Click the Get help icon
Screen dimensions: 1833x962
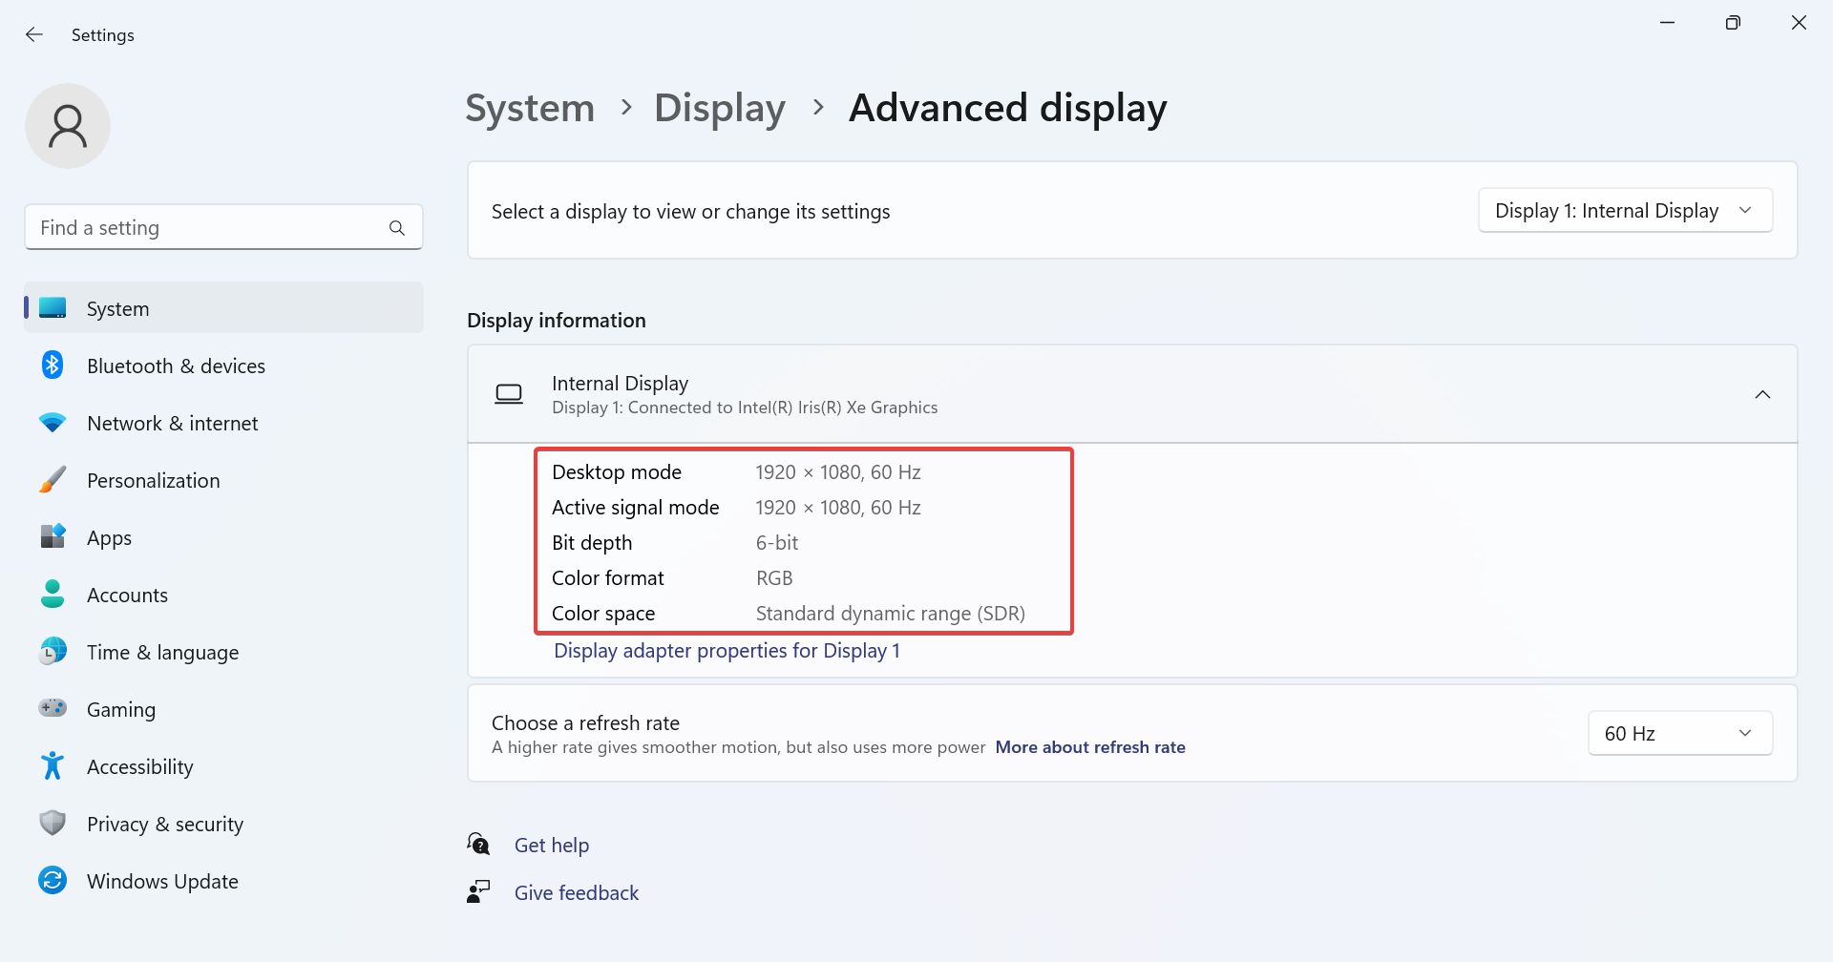(x=478, y=844)
